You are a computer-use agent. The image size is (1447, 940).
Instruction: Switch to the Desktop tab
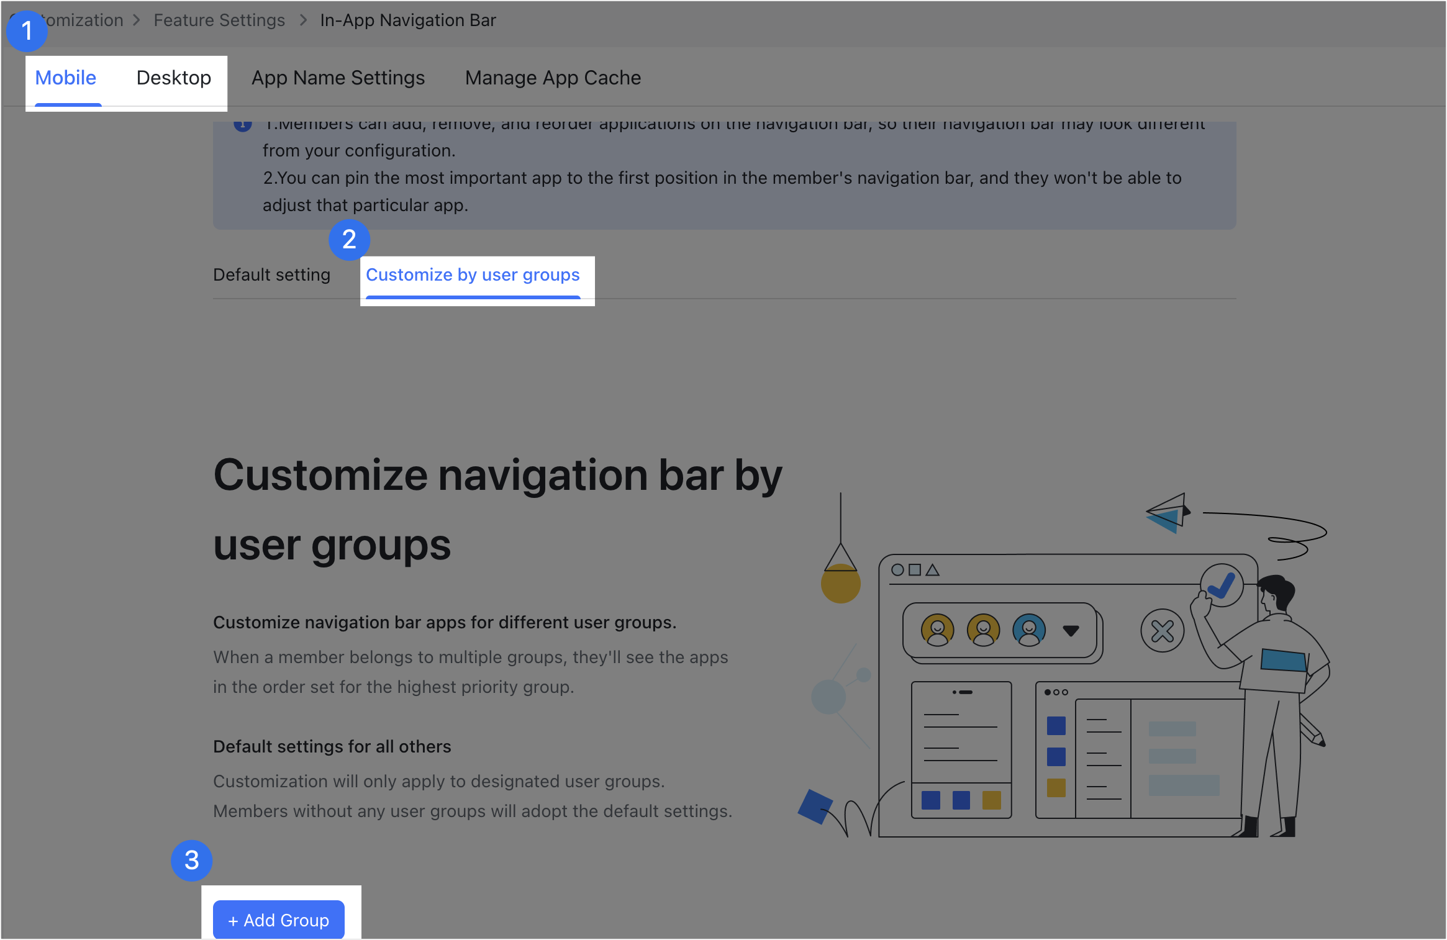tap(173, 78)
